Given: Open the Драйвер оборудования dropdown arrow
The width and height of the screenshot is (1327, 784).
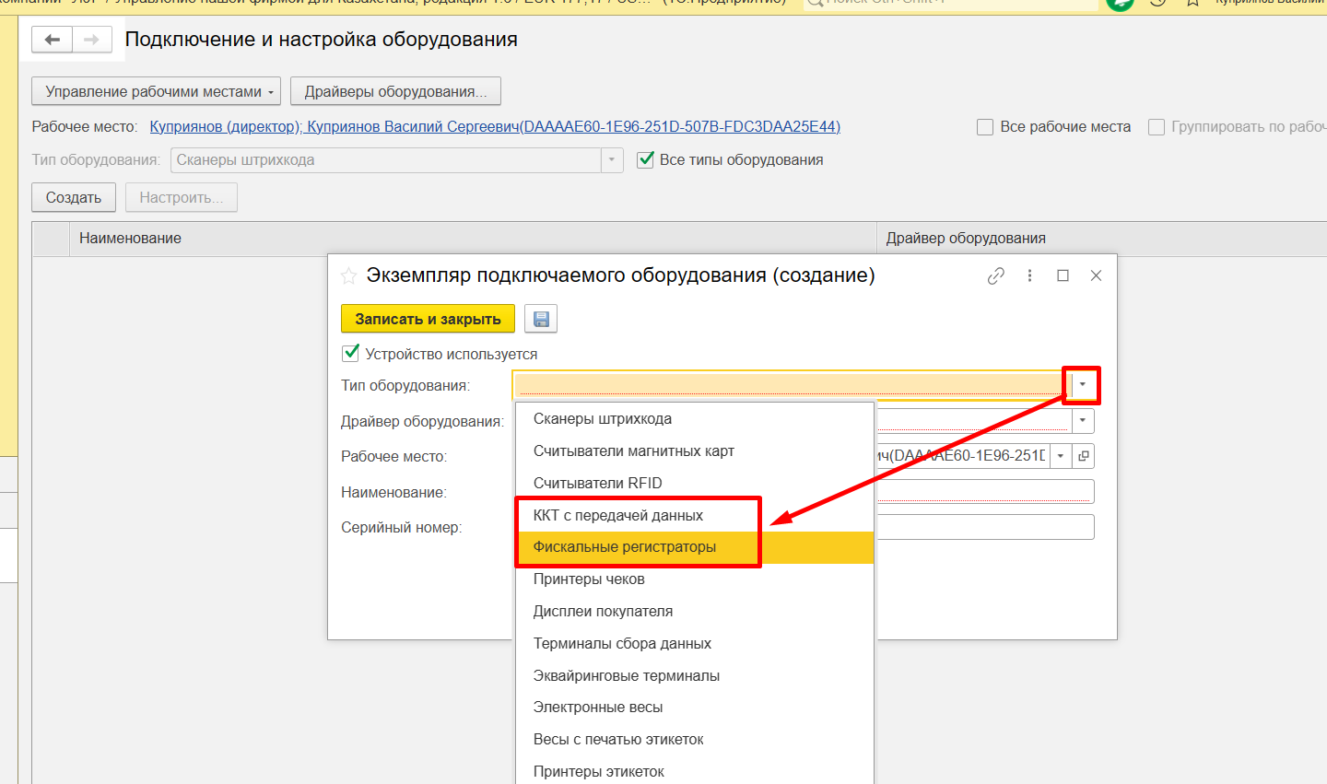Looking at the screenshot, I should (1083, 421).
